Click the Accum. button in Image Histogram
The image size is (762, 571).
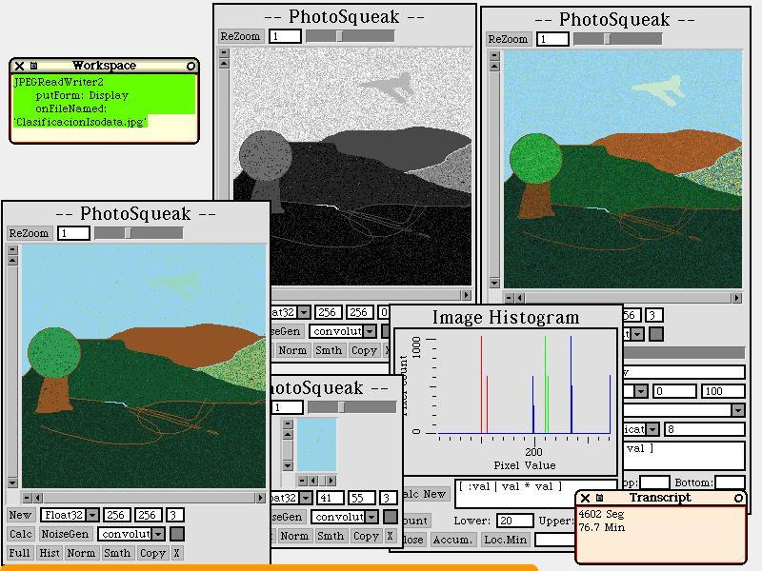(x=452, y=540)
